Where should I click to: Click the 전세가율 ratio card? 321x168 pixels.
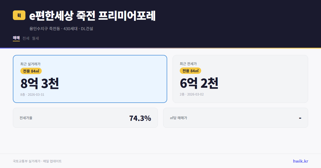pyautogui.click(x=85, y=118)
